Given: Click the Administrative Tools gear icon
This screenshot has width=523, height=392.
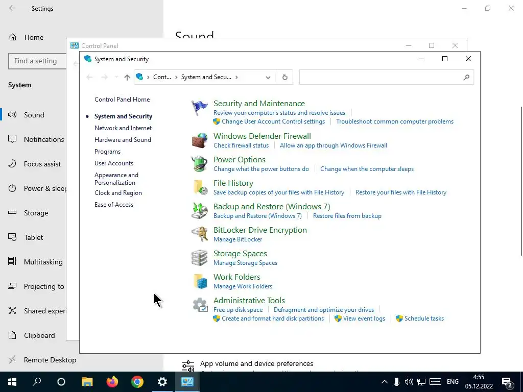Looking at the screenshot, I should click(200, 305).
